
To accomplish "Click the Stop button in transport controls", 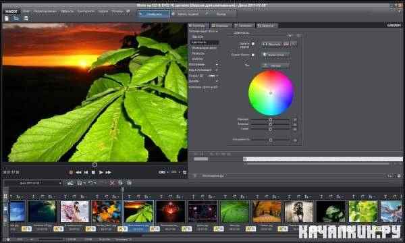I will pos(93,172).
